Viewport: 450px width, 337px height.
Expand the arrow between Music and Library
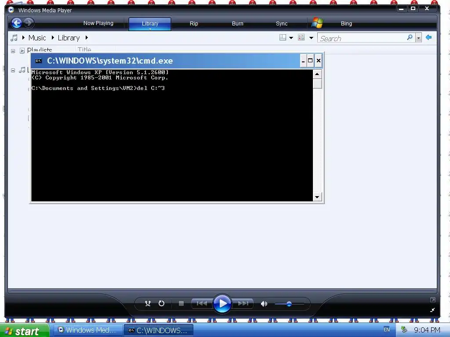[53, 38]
